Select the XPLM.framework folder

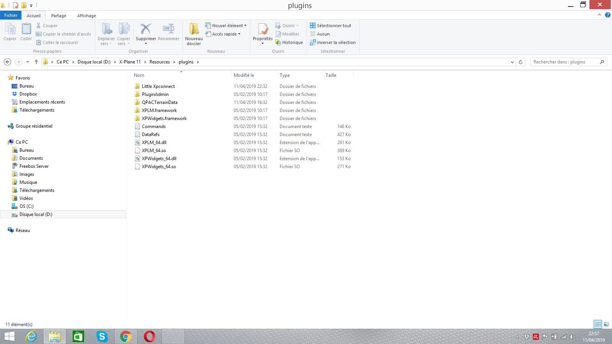pyautogui.click(x=159, y=110)
